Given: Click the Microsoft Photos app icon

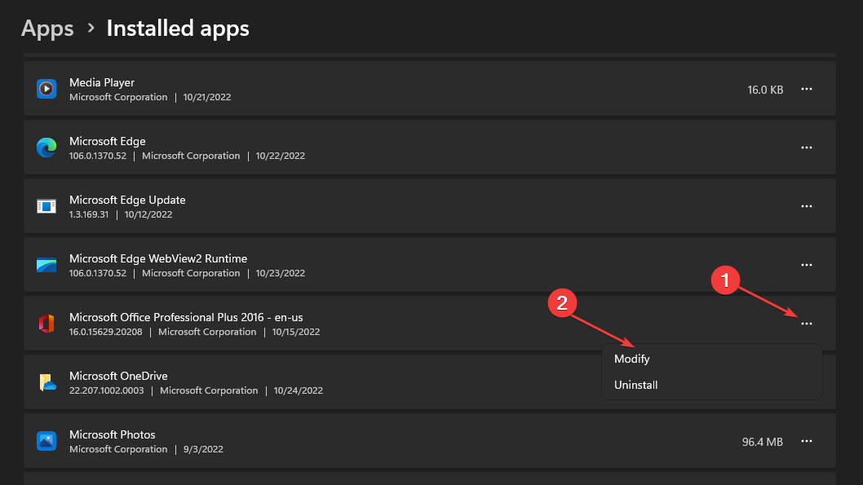Looking at the screenshot, I should (46, 441).
